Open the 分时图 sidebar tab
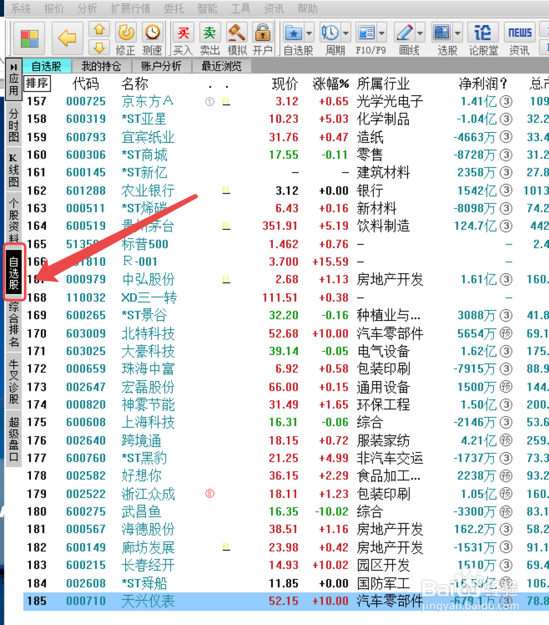 14,125
